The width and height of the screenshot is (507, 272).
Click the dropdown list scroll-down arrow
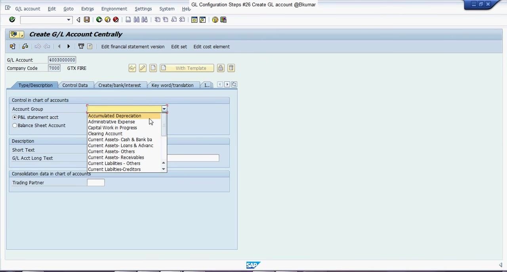pos(164,169)
